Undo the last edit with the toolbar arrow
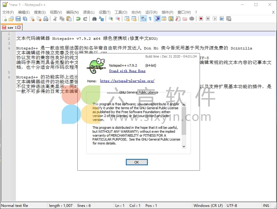The image size is (277, 209). tap(78, 18)
